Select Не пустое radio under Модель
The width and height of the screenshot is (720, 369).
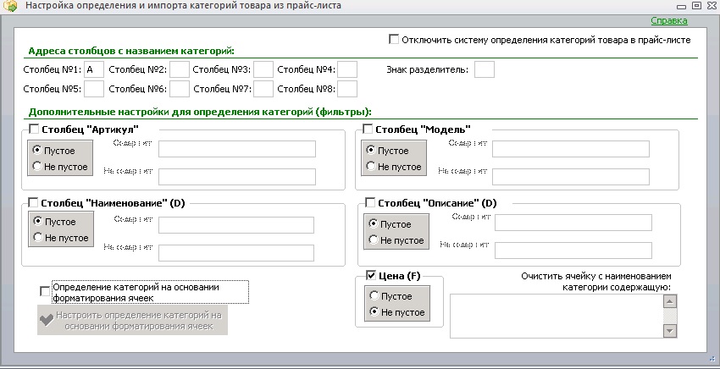(x=371, y=166)
